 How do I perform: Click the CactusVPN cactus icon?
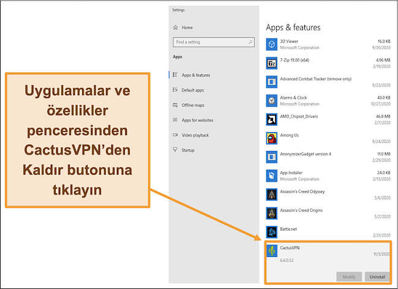[x=272, y=251]
